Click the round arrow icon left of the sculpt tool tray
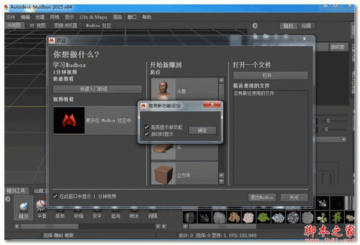Image resolution: width=360 pixels, height=245 pixels. (8, 199)
